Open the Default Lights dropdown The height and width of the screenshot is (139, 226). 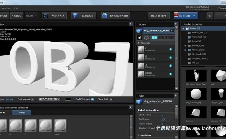50,99
